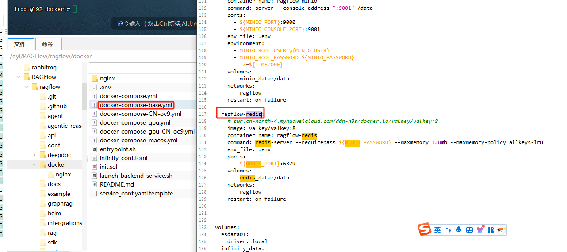Collapse the docker folder in tree
This screenshot has height=252, width=567.
pyautogui.click(x=34, y=164)
